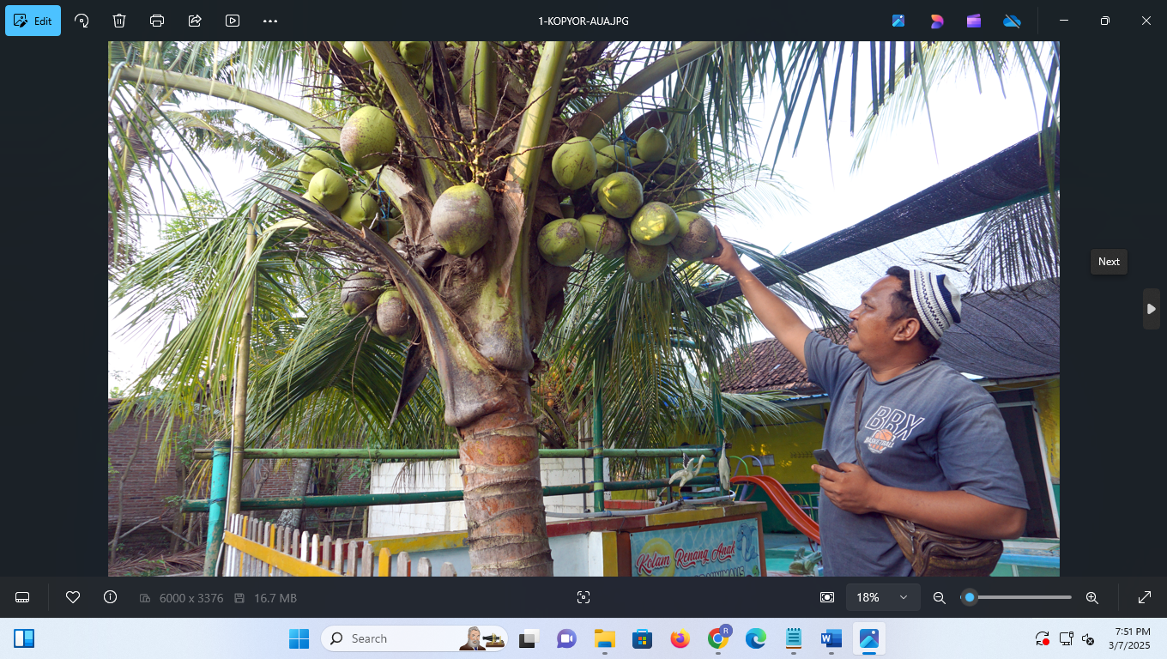Click the muted volume tray icon

pos(1088,638)
